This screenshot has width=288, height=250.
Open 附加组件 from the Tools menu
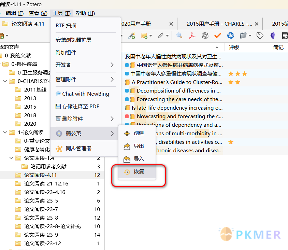(x=86, y=53)
